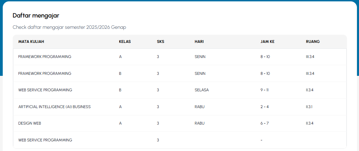Select WEB SERVICE PROGRAMMING SELASA row
This screenshot has height=151, width=359.
click(180, 90)
